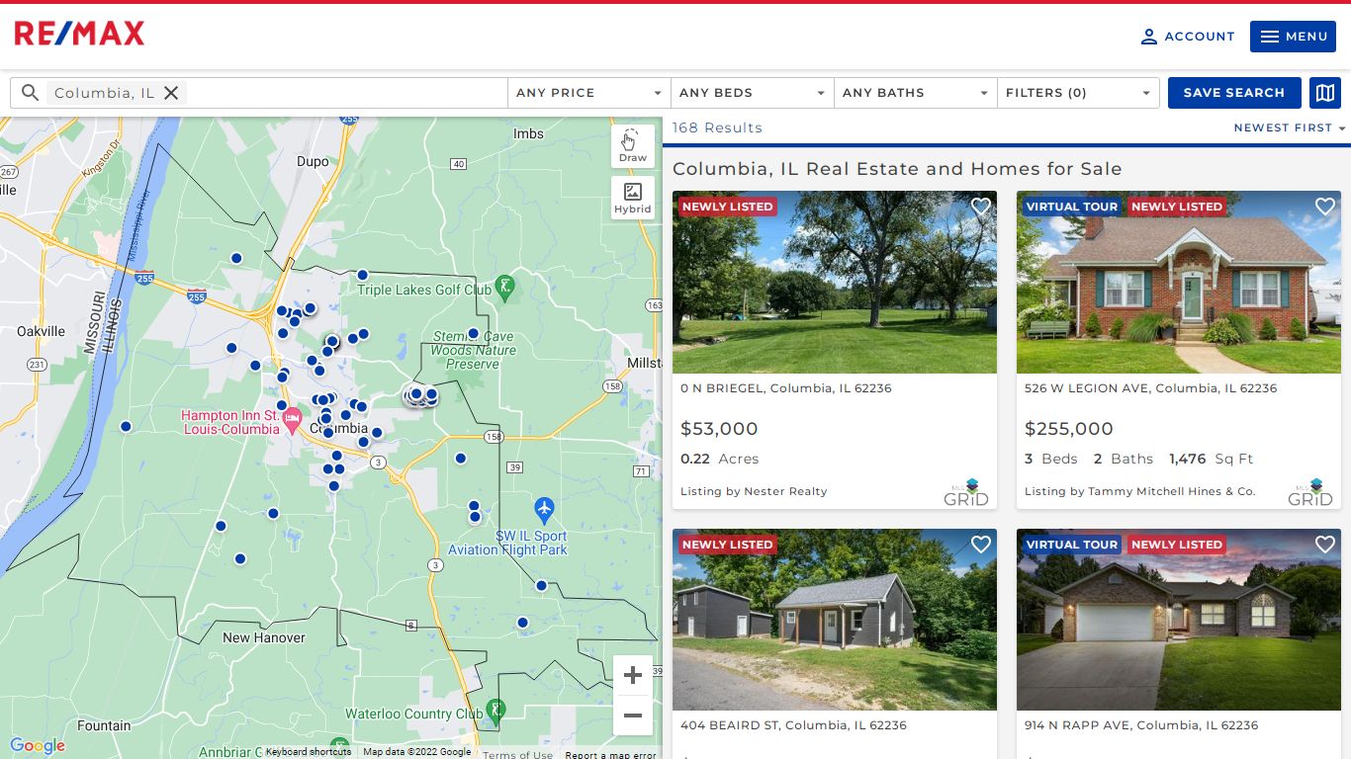The image size is (1351, 759).
Task: Click Virtual Tour badge on 914 N Rapp
Action: 1072,545
